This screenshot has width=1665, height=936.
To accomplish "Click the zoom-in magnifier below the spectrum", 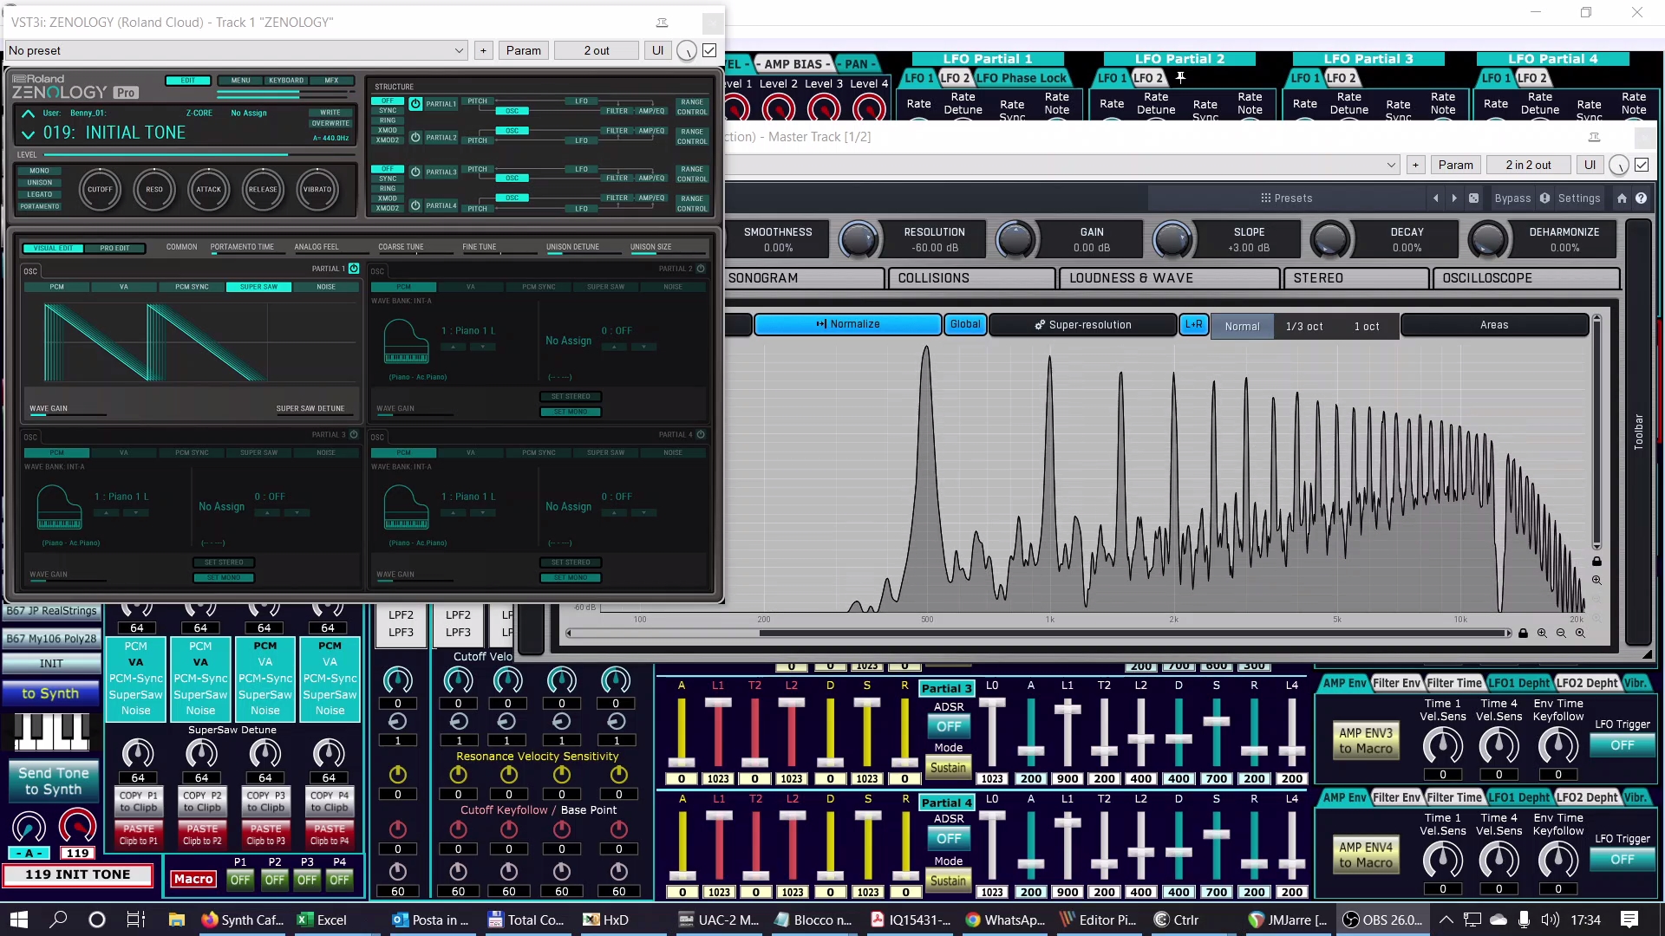I will (1543, 634).
